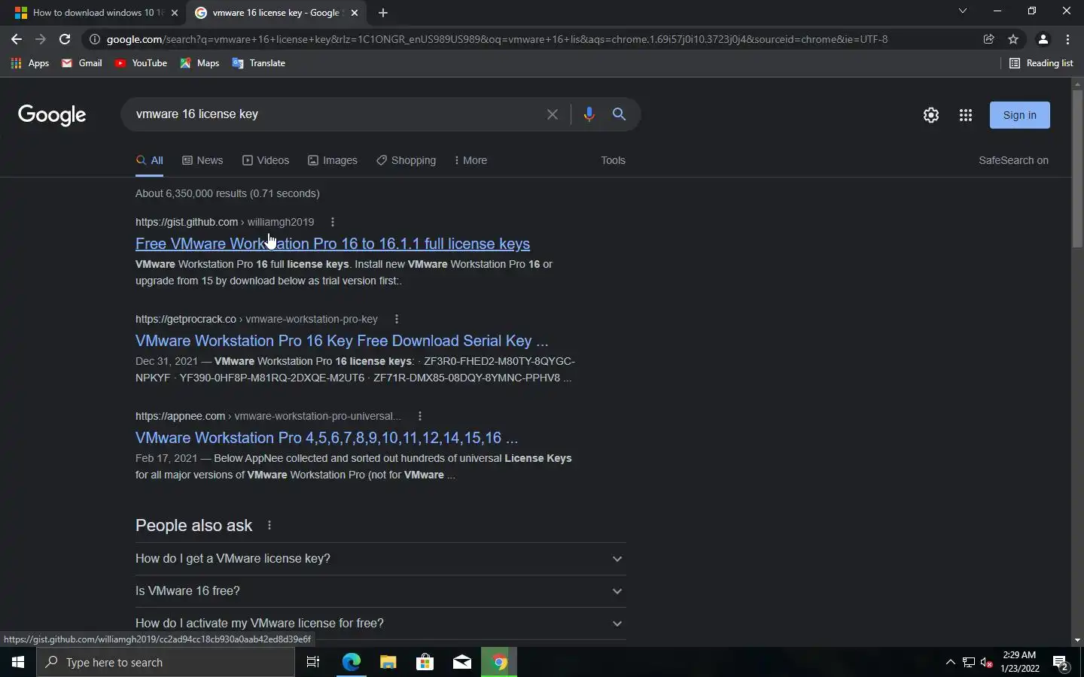The width and height of the screenshot is (1084, 677).
Task: Click the page vertical scrollbar
Action: coord(1077,169)
